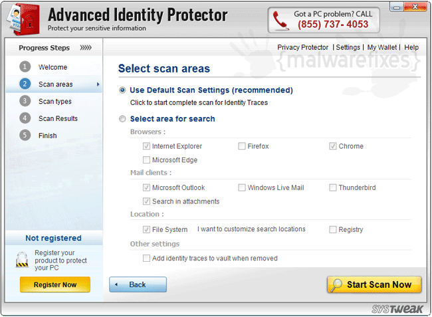Viewport: 432px width, 317px height.
Task: Click I want to customize search locations link
Action: pyautogui.click(x=251, y=229)
